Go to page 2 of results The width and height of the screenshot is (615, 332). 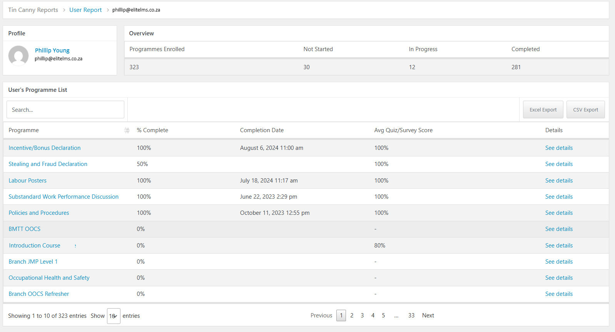pos(352,315)
